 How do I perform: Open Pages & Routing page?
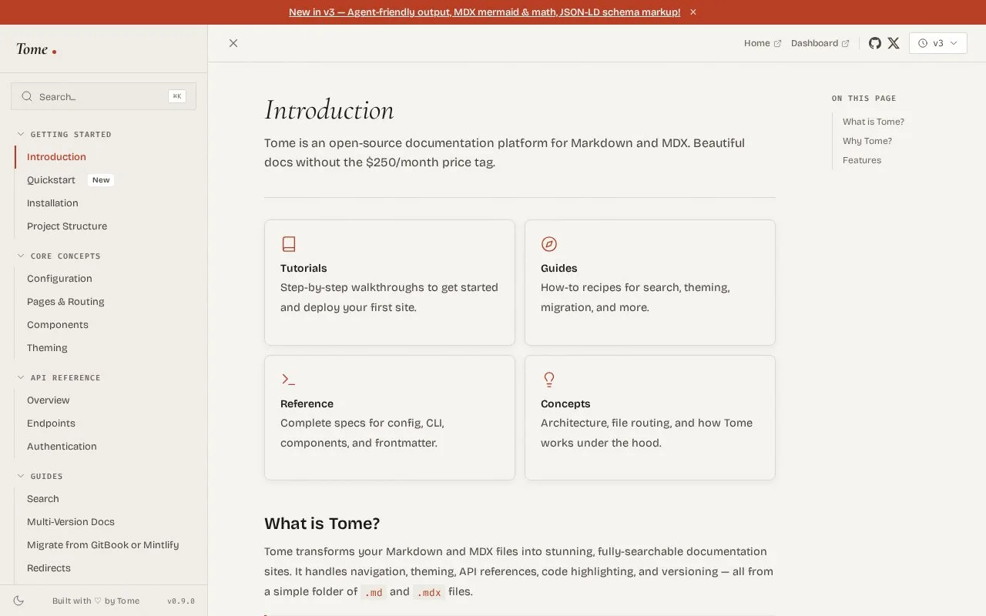point(65,302)
